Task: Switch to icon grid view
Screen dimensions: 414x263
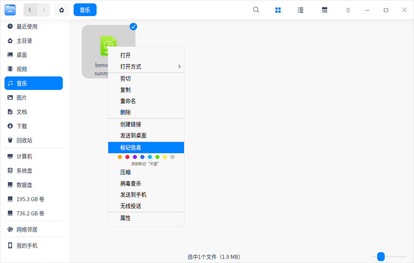Action: point(278,10)
